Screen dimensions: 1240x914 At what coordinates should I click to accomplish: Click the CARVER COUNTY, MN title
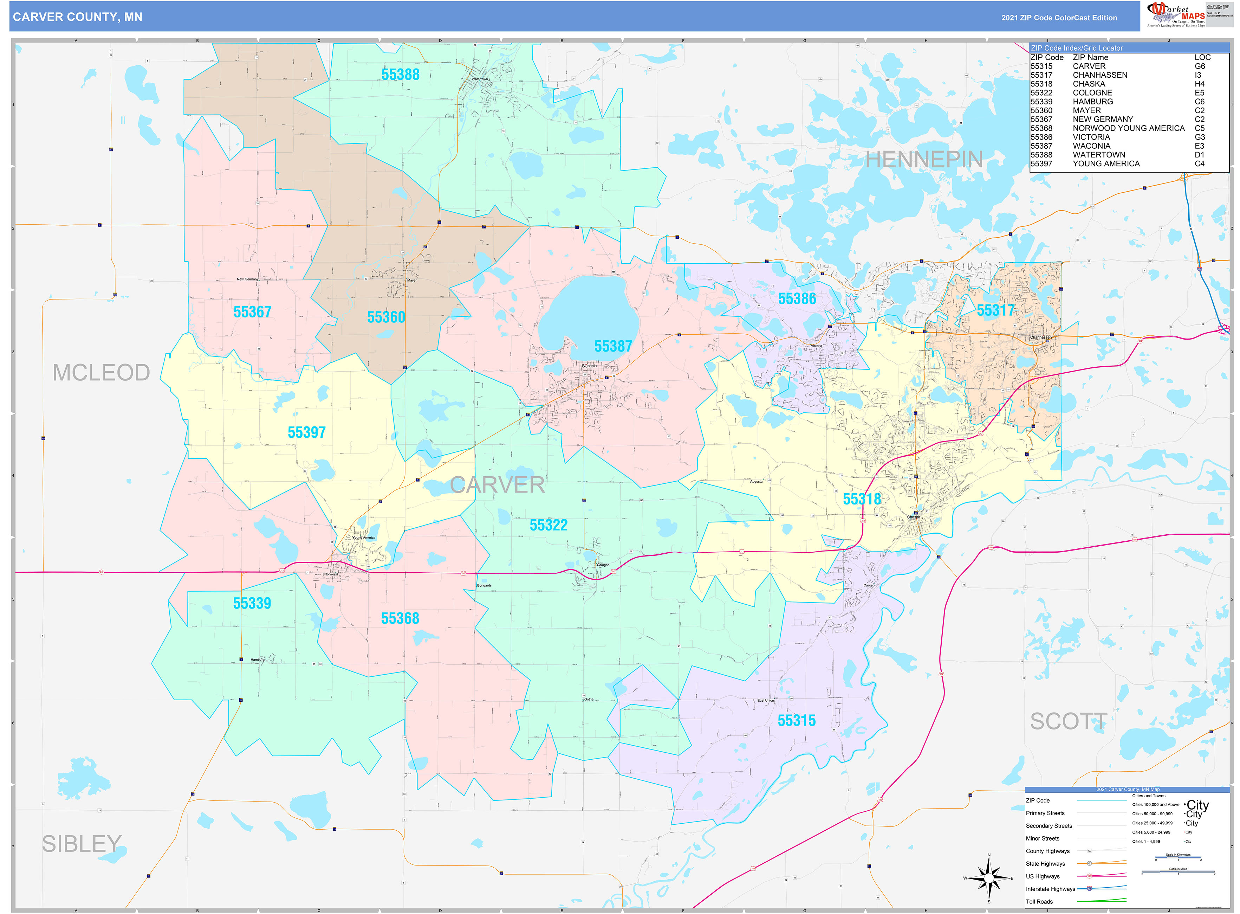77,17
